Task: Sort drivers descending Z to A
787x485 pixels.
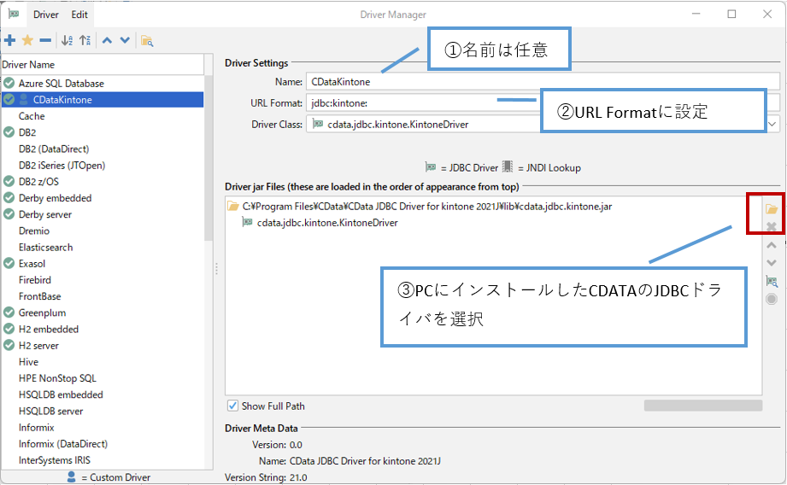Action: pyautogui.click(x=85, y=40)
